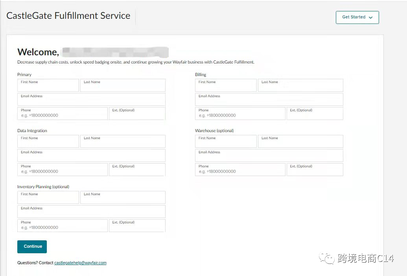The height and width of the screenshot is (276, 407).
Task: Select the Billing Email Address field
Action: click(x=269, y=100)
